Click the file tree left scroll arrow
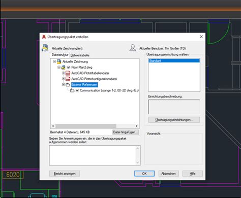Viewport: 241px width, 198px height. [53, 126]
